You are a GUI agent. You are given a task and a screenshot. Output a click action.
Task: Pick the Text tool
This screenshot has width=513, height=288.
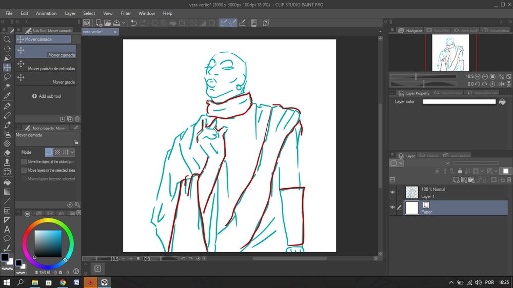click(x=7, y=229)
